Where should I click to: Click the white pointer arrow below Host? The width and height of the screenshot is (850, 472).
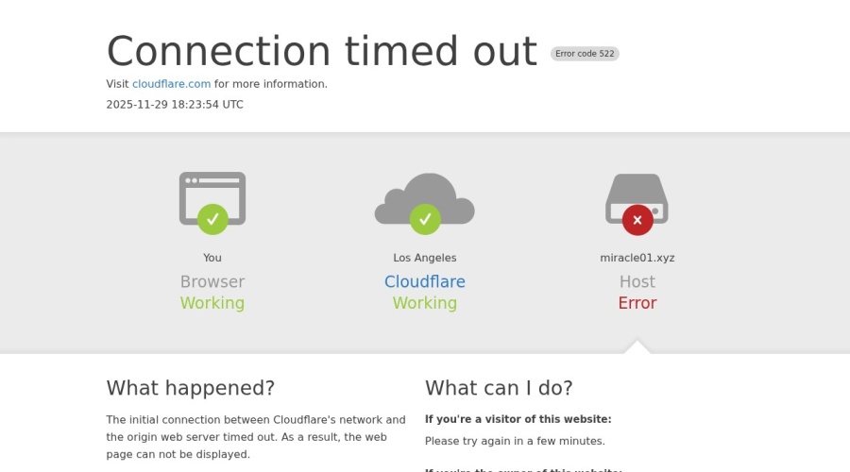click(x=637, y=347)
